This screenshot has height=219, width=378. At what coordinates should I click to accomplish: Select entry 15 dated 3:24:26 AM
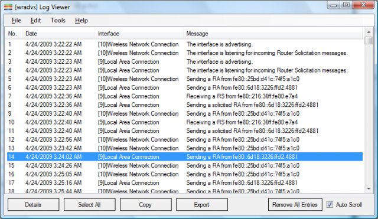coord(185,165)
